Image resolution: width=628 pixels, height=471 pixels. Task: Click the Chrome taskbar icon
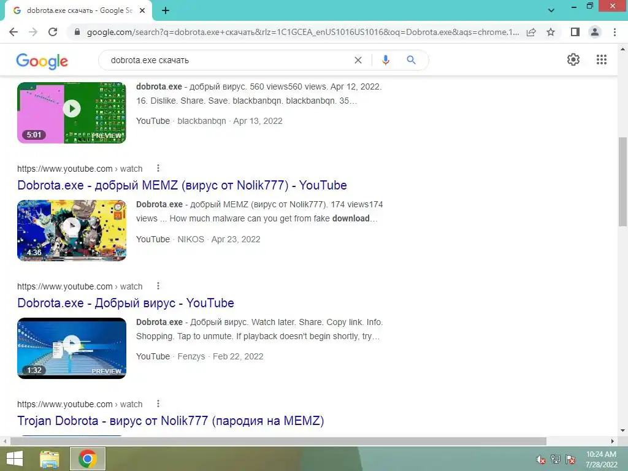pyautogui.click(x=88, y=459)
